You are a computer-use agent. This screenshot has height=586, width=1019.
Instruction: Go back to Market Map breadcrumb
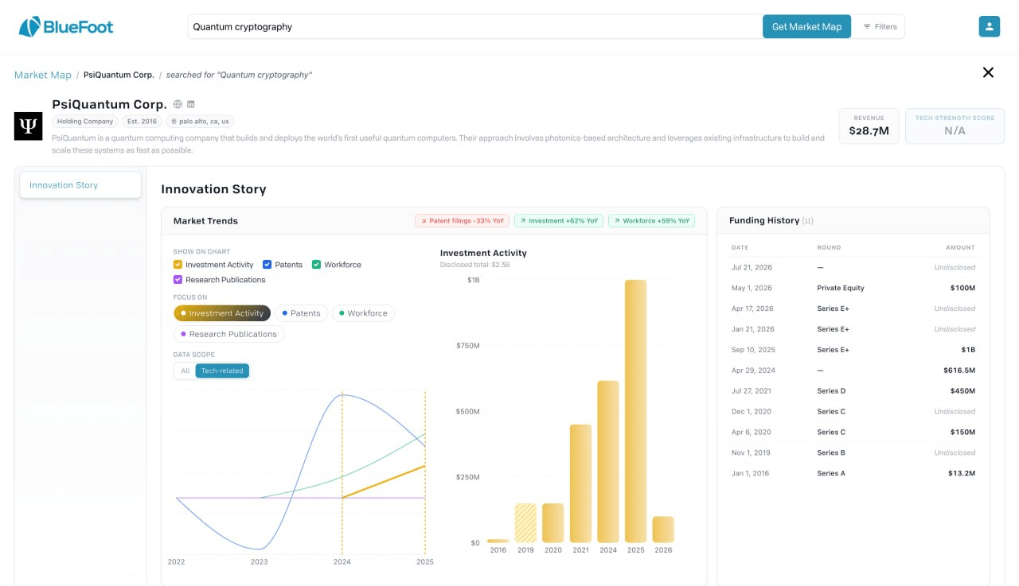coord(43,75)
